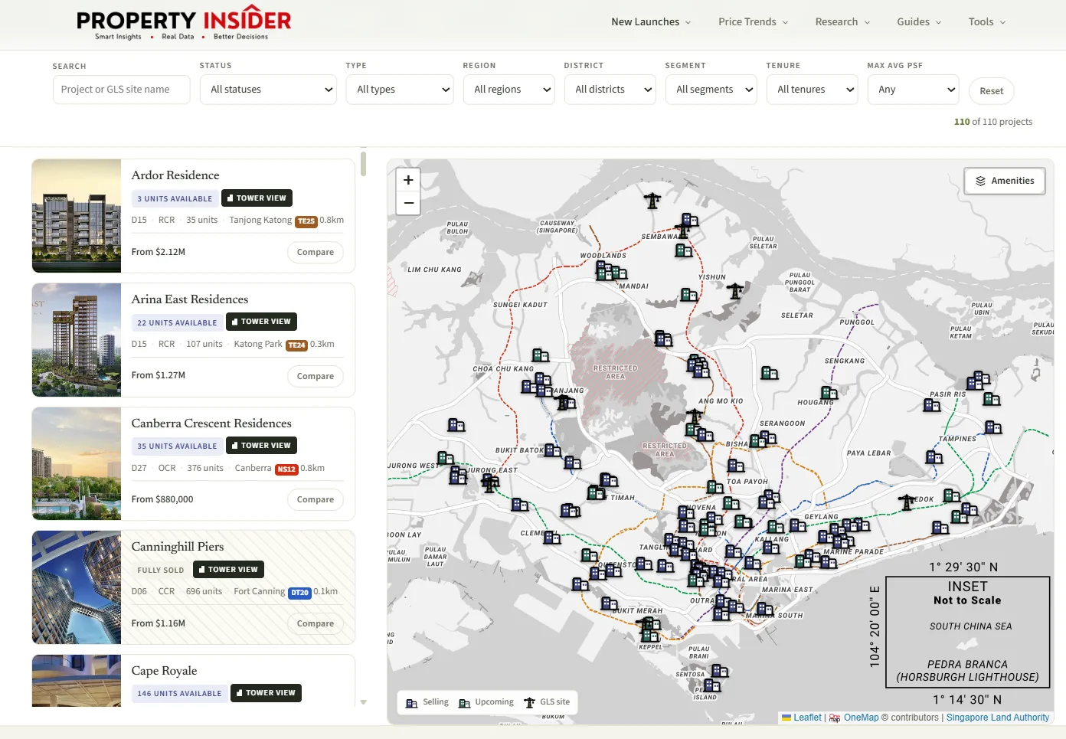Click the selling marker just below Tampines label
The image size is (1066, 739).
coord(934,457)
